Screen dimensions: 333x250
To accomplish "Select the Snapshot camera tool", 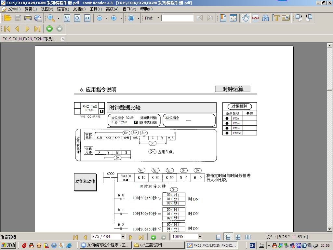I will coord(286,18).
